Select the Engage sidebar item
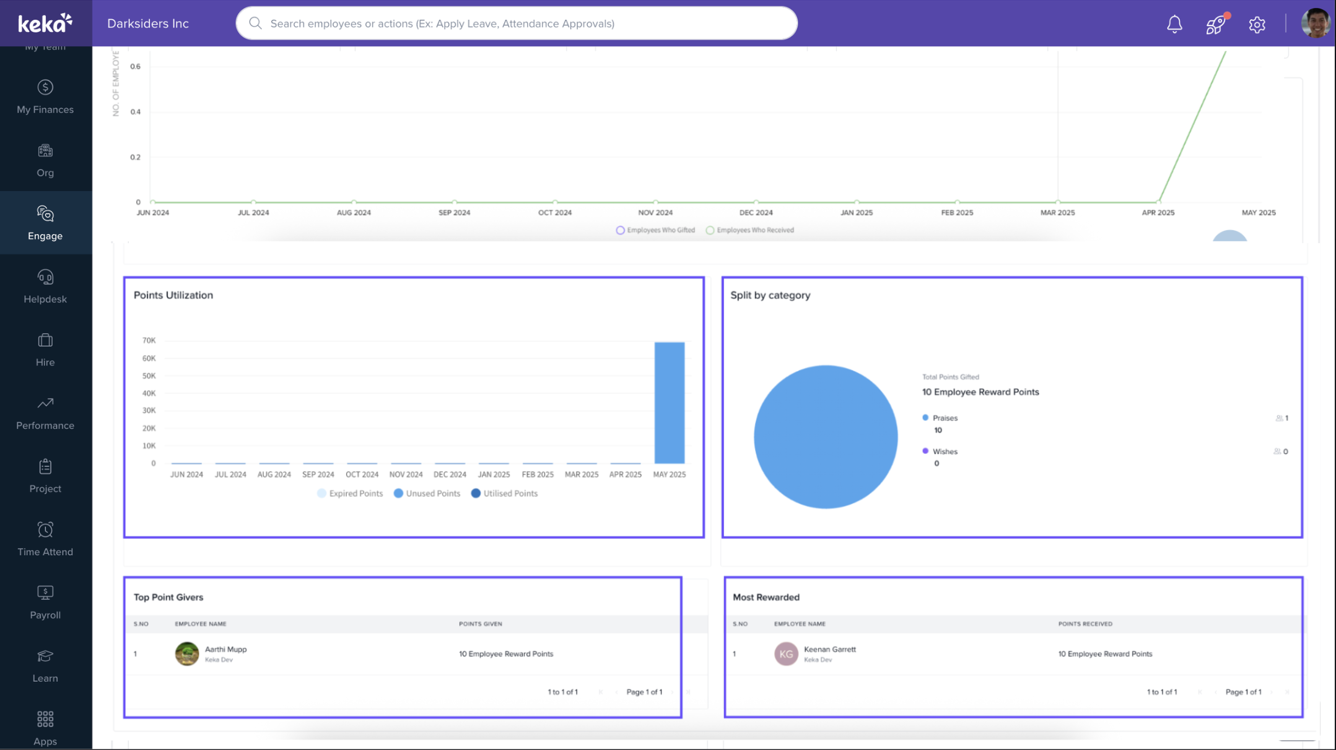This screenshot has height=750, width=1336. [x=45, y=223]
